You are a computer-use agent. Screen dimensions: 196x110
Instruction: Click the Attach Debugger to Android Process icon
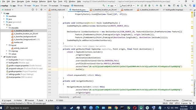(x=161, y=5)
